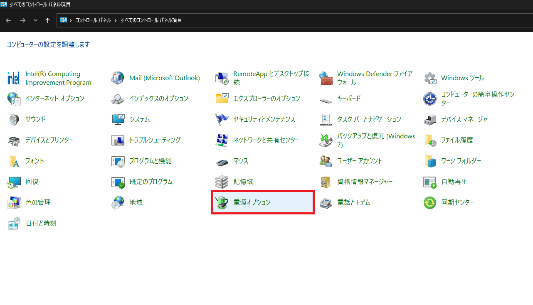Open the デバイス マネージャー icon
The image size is (533, 305).
(430, 120)
